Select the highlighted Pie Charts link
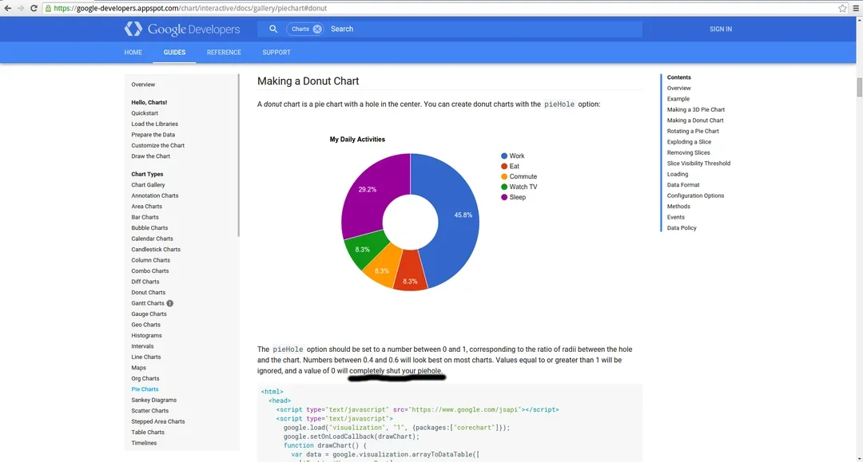 click(145, 389)
